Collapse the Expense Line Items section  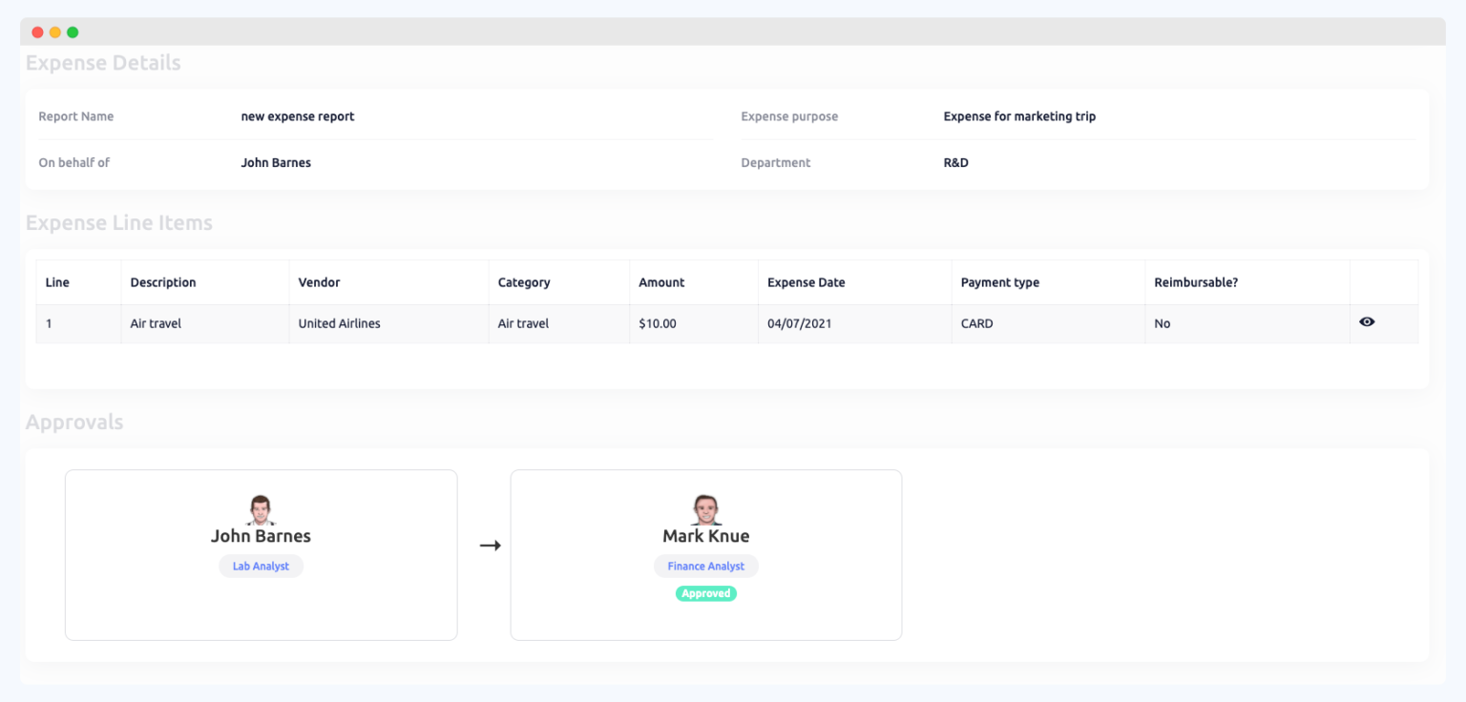(119, 222)
